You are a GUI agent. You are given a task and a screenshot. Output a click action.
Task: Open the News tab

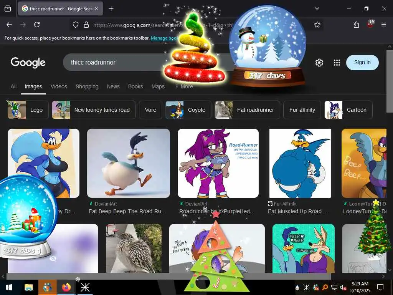113,86
